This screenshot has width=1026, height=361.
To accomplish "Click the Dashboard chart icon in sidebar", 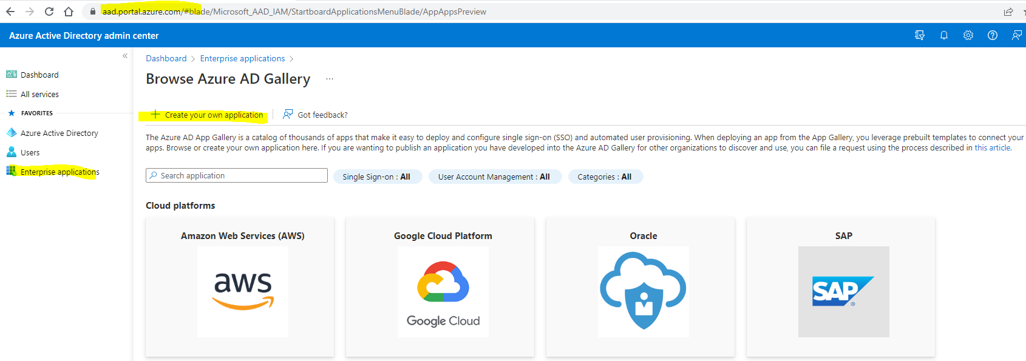I will 12,75.
